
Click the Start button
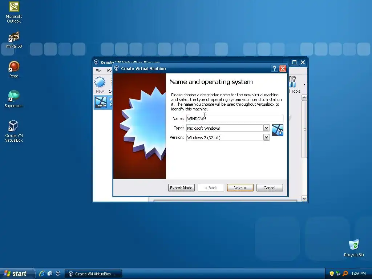pyautogui.click(x=17, y=274)
